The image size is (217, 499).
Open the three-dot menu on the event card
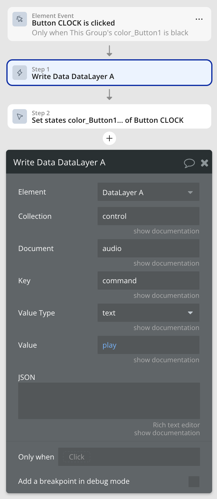click(199, 19)
